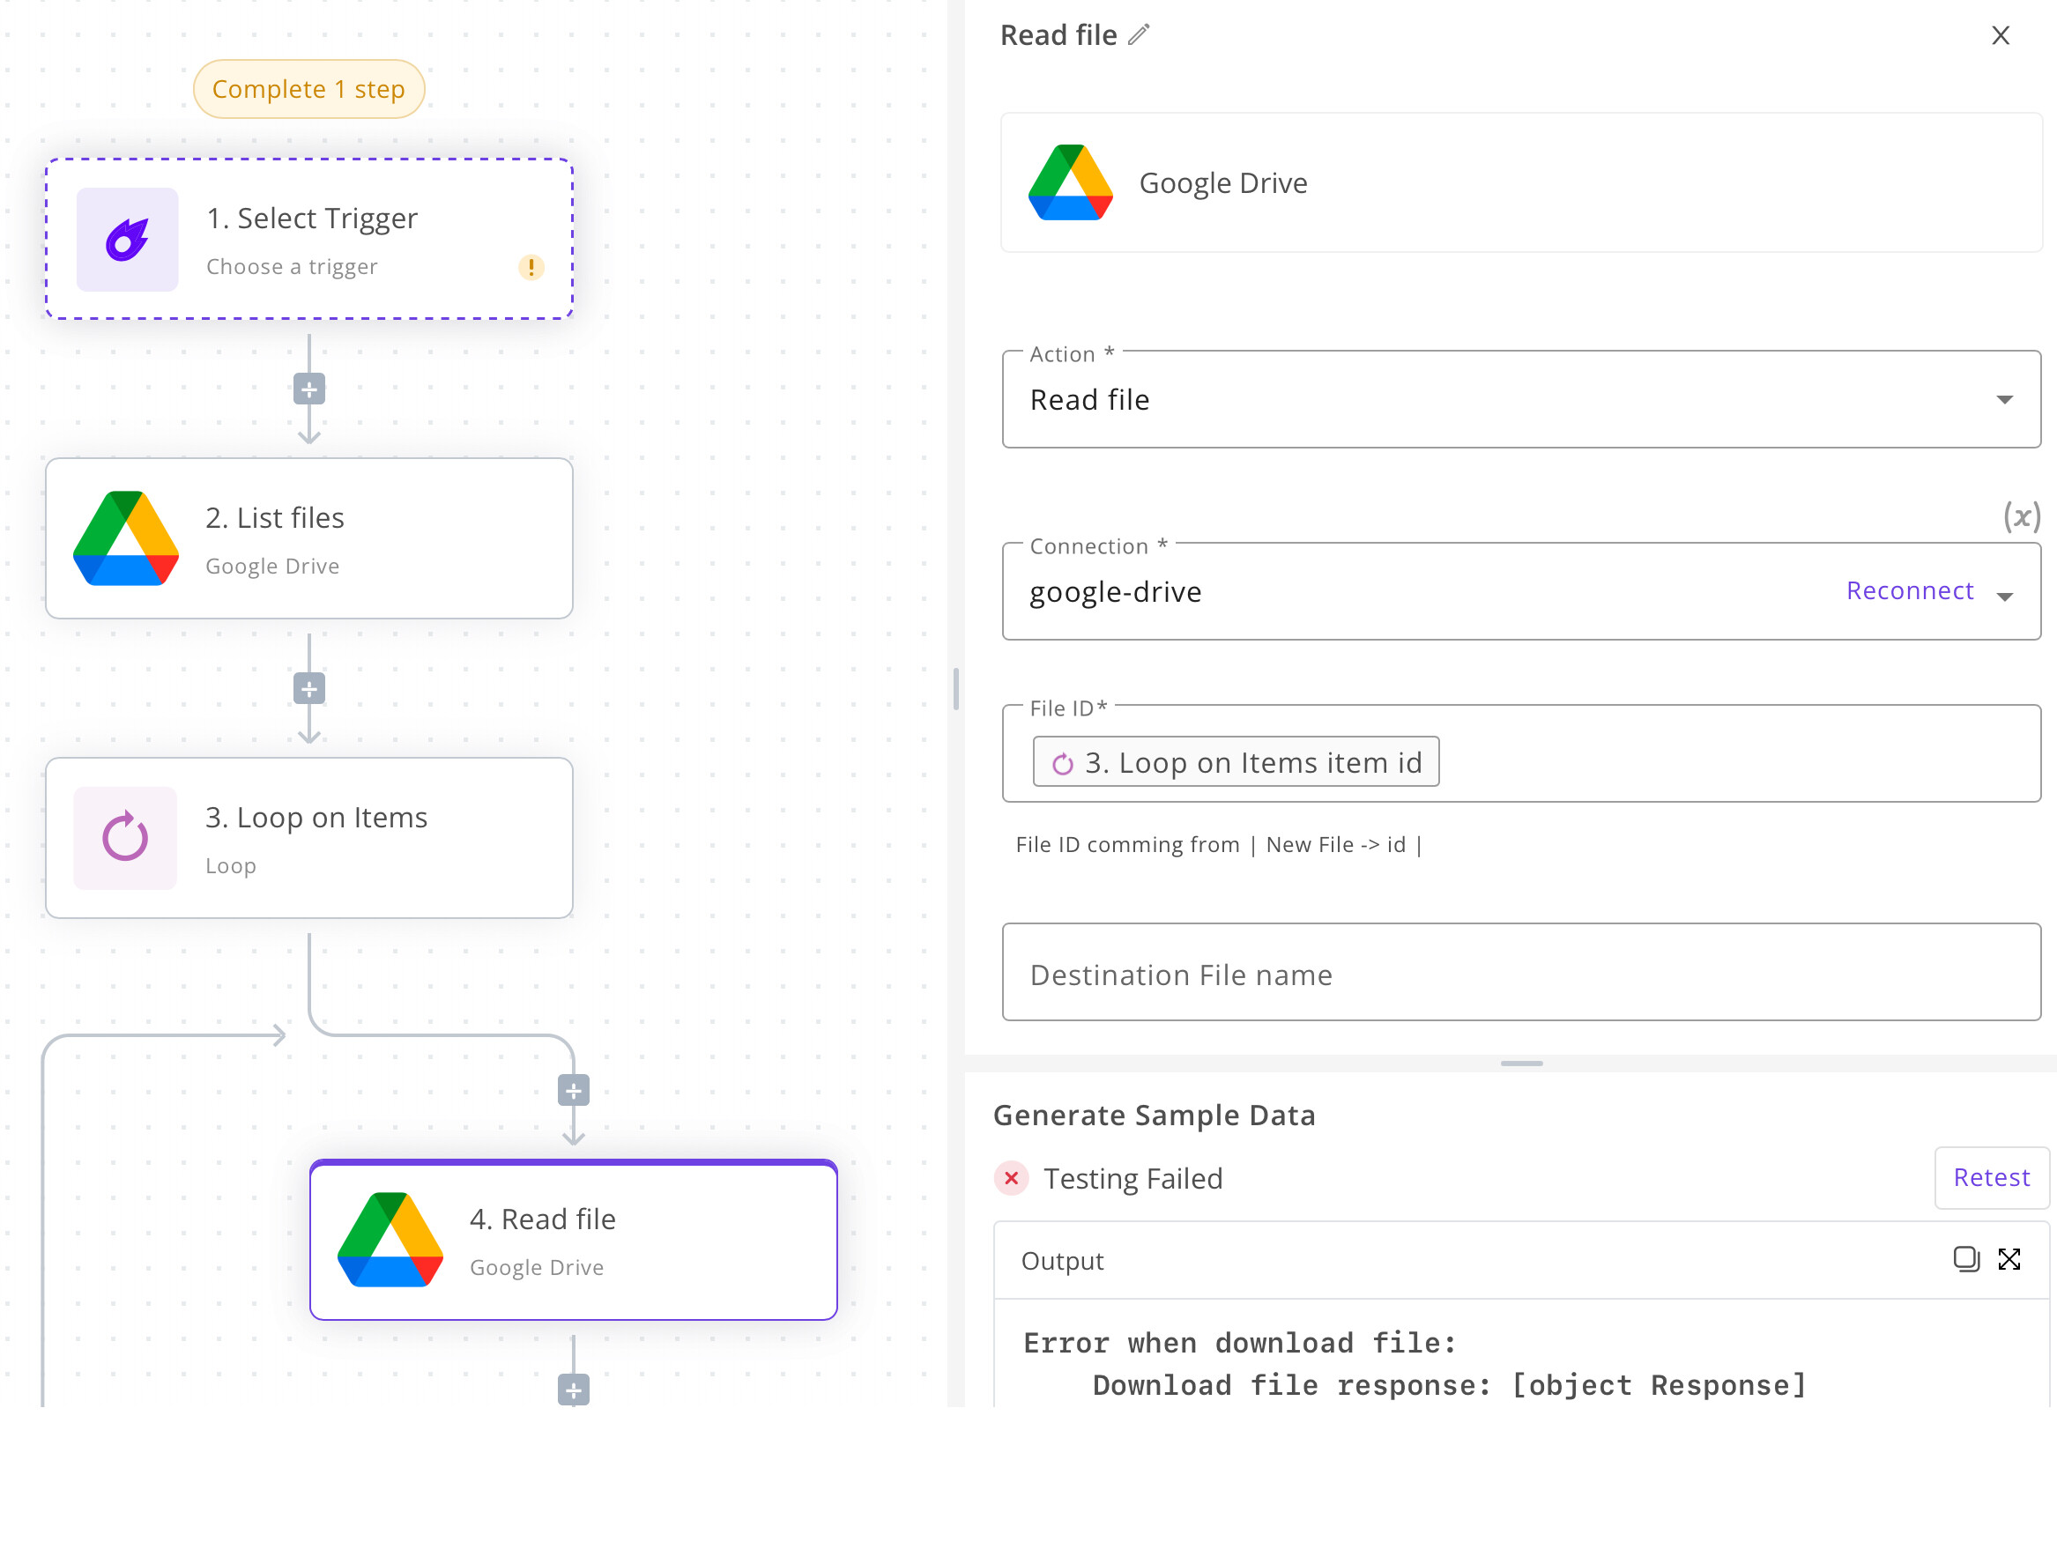Add a step after Read file

click(573, 1390)
